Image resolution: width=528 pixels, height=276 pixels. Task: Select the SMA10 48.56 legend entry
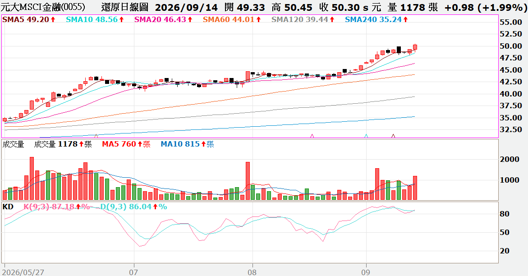95,19
